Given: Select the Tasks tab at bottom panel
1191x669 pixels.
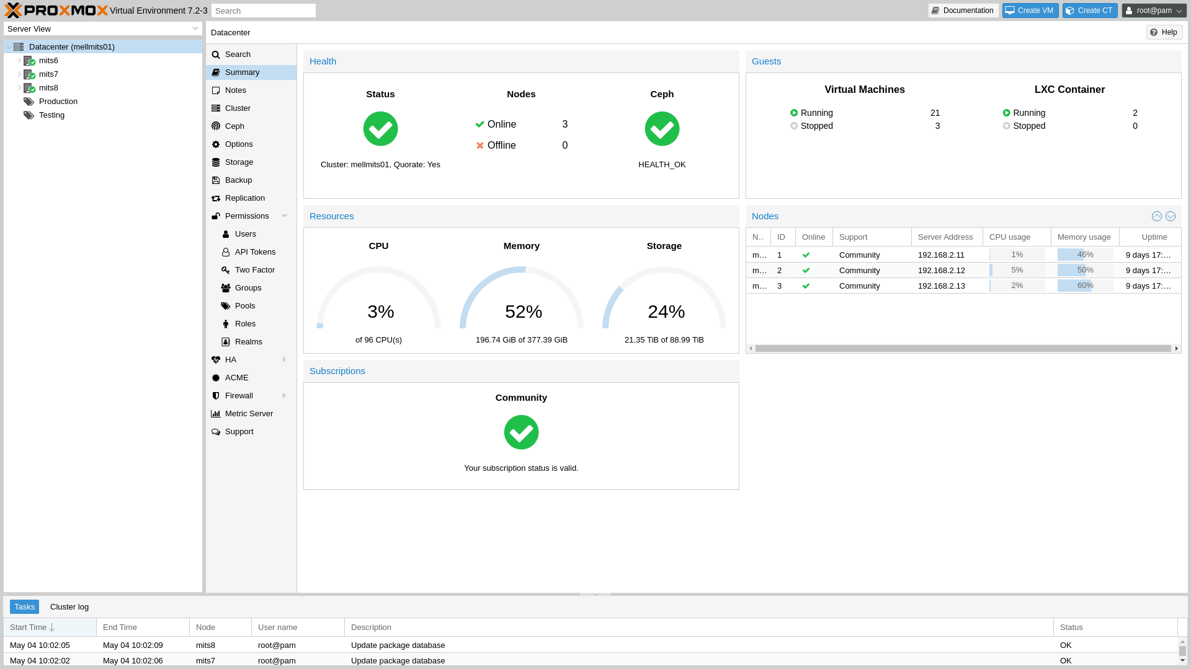Looking at the screenshot, I should click(x=24, y=606).
